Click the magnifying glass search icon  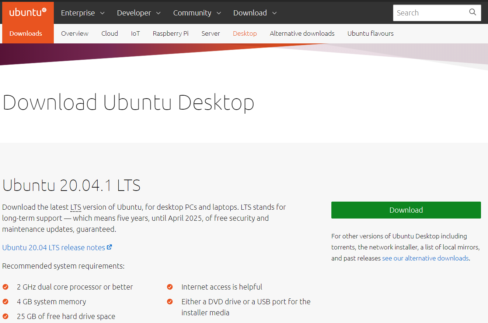coord(473,13)
